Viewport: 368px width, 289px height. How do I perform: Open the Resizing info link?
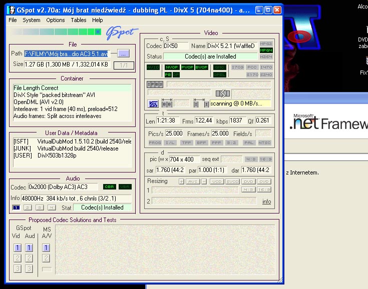click(266, 201)
